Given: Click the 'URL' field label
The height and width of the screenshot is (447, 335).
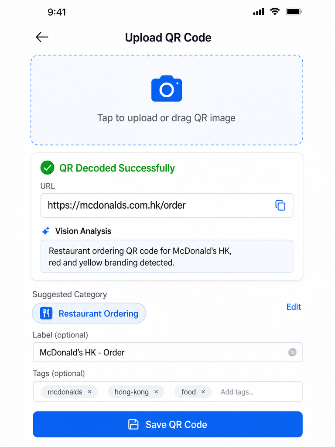Looking at the screenshot, I should point(48,186).
